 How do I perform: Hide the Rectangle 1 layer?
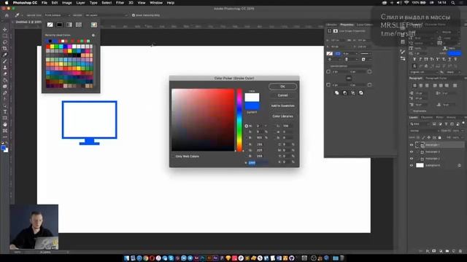pos(412,145)
